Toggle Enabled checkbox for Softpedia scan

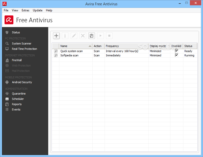(176, 55)
